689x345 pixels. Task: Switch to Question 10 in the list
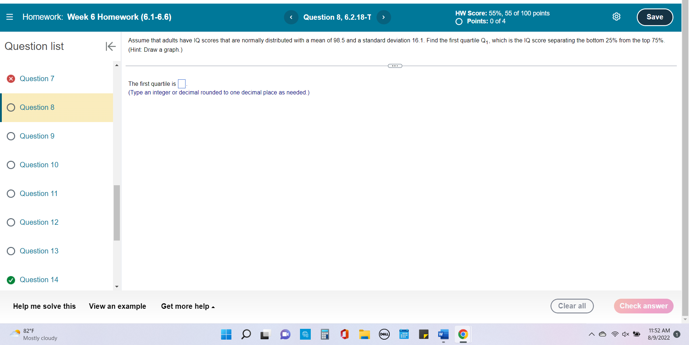click(x=39, y=165)
